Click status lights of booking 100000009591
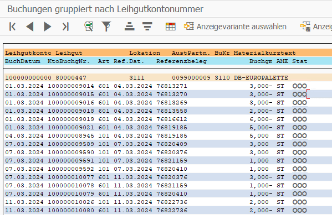This screenshot has width=332, height=215. pyautogui.click(x=300, y=160)
